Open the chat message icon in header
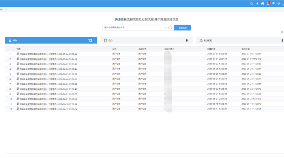The width and height of the screenshot is (284, 158). point(279,3)
